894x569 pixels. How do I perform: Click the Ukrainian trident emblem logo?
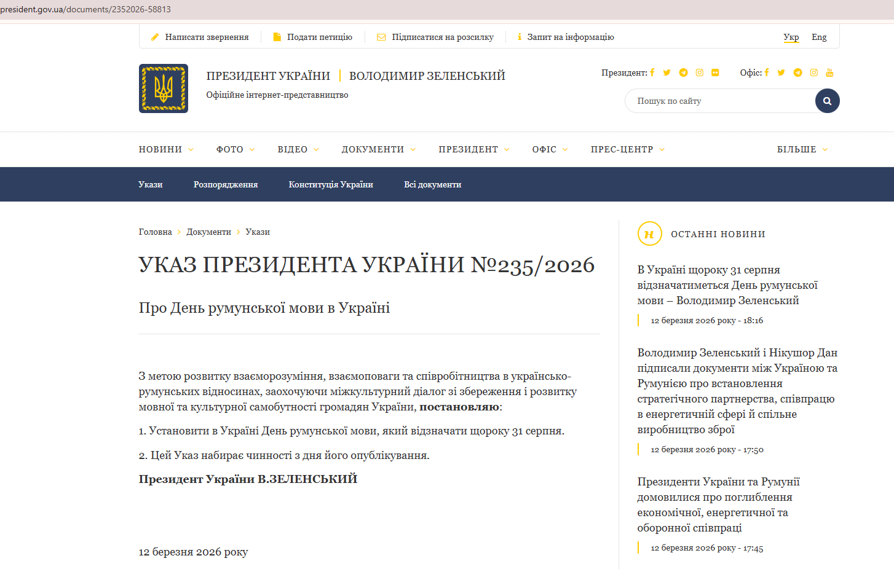(164, 88)
